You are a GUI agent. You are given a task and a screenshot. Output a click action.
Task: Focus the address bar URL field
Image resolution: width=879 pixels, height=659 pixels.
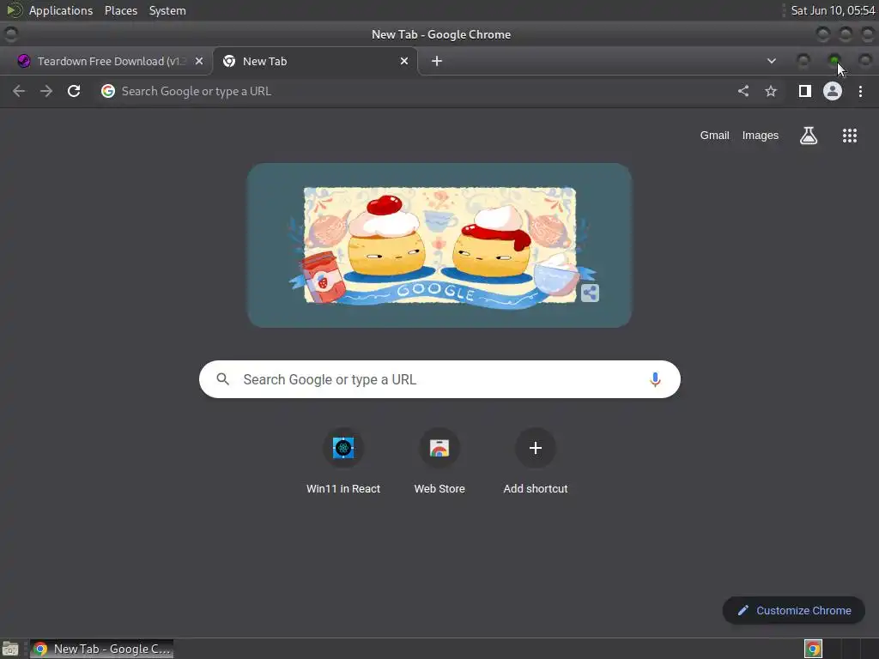click(x=415, y=91)
